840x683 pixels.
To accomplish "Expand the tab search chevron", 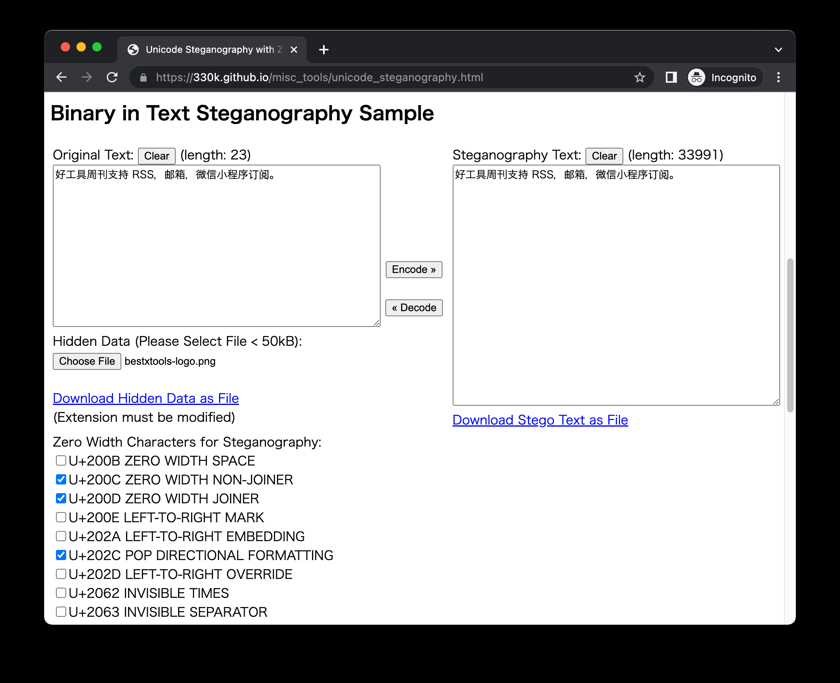I will 778,50.
